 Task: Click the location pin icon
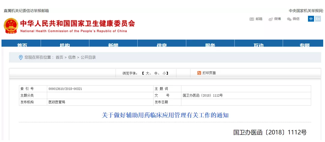click(x=21, y=57)
